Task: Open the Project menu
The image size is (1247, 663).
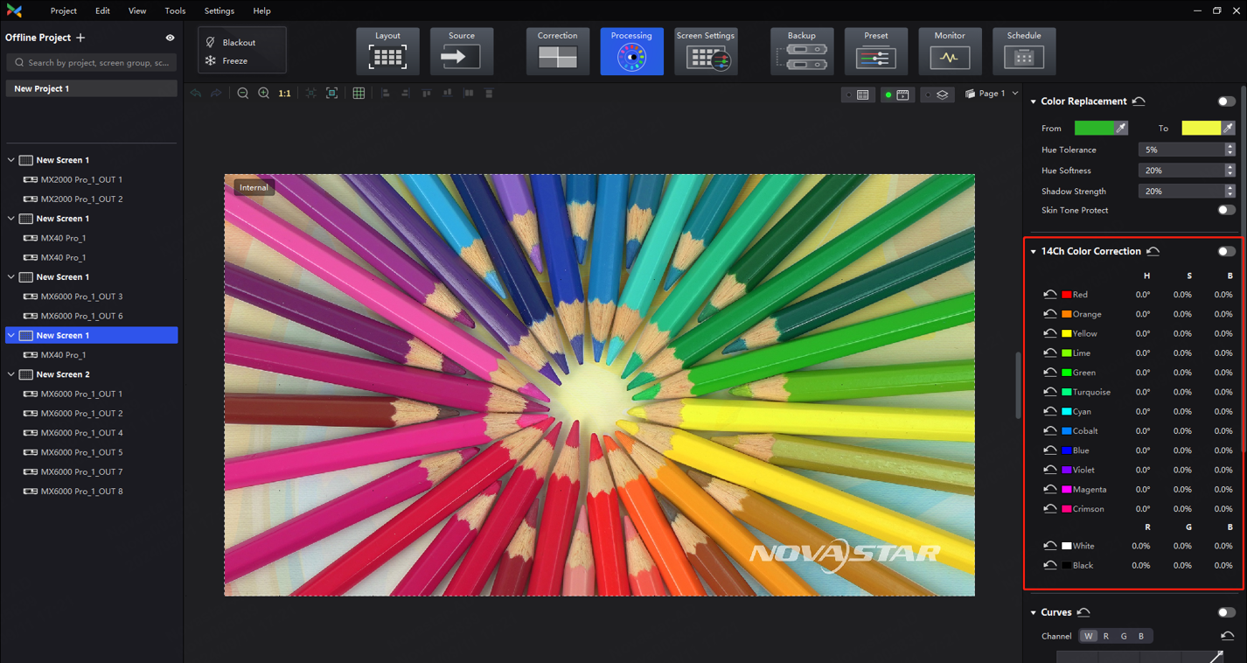Action: tap(64, 10)
